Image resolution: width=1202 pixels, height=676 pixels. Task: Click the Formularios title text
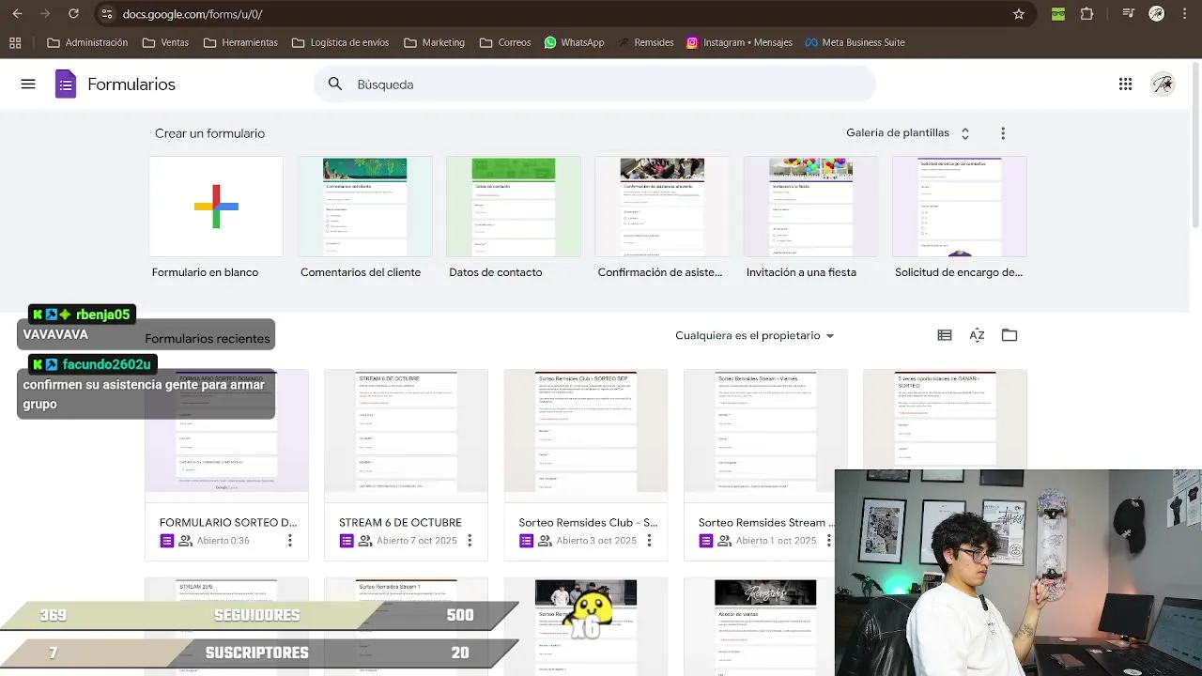[x=131, y=84]
